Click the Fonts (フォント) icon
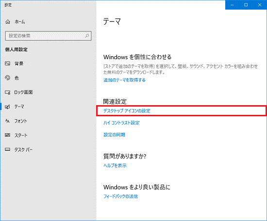This screenshot has height=221, width=267. [7, 121]
